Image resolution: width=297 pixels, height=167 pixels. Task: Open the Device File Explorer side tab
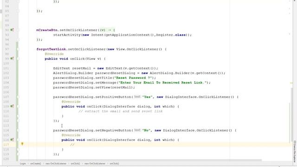[295, 151]
